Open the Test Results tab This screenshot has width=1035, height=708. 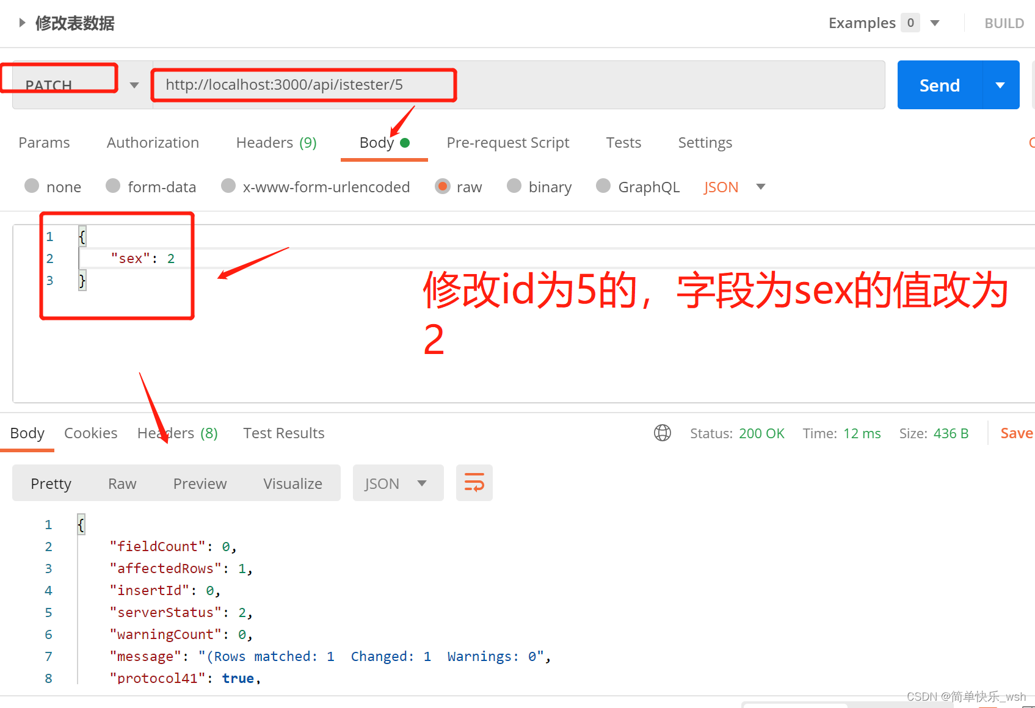(283, 433)
